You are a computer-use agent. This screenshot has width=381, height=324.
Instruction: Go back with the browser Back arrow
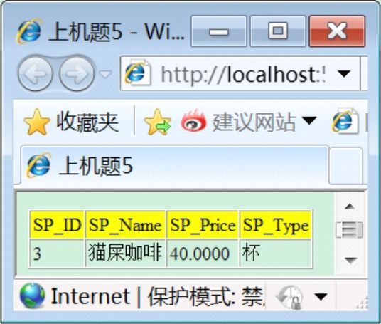(35, 73)
